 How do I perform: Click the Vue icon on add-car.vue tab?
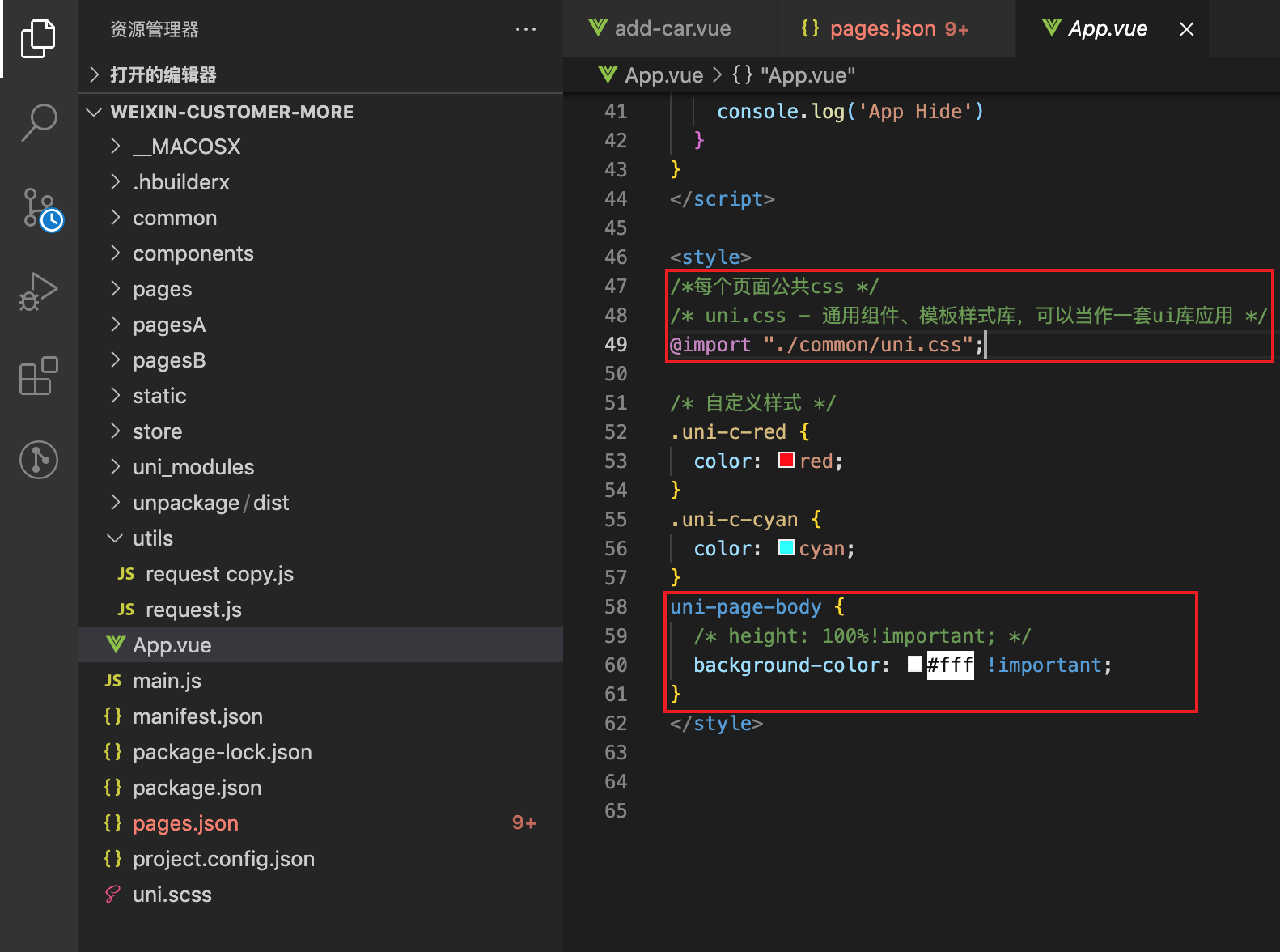(598, 28)
